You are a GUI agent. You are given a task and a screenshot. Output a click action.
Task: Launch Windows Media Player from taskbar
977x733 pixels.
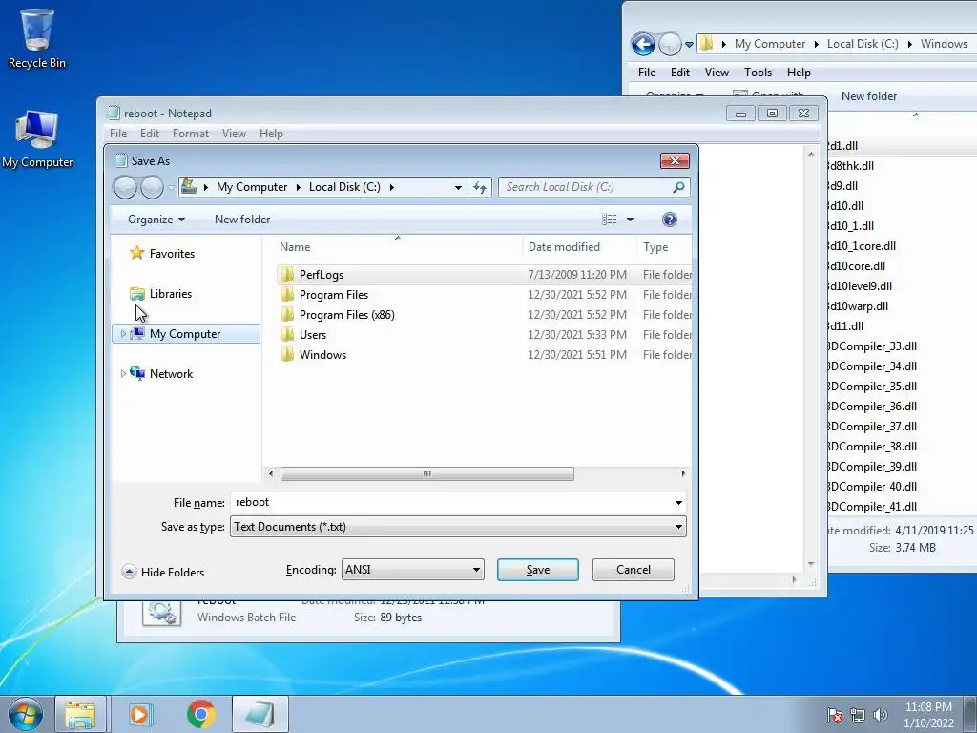point(140,714)
